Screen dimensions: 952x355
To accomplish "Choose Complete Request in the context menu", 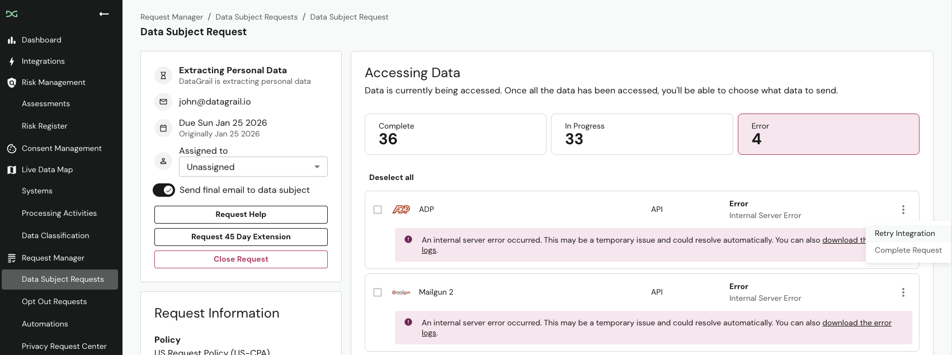I will (908, 250).
